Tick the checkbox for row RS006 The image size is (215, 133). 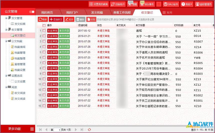(x=44, y=52)
